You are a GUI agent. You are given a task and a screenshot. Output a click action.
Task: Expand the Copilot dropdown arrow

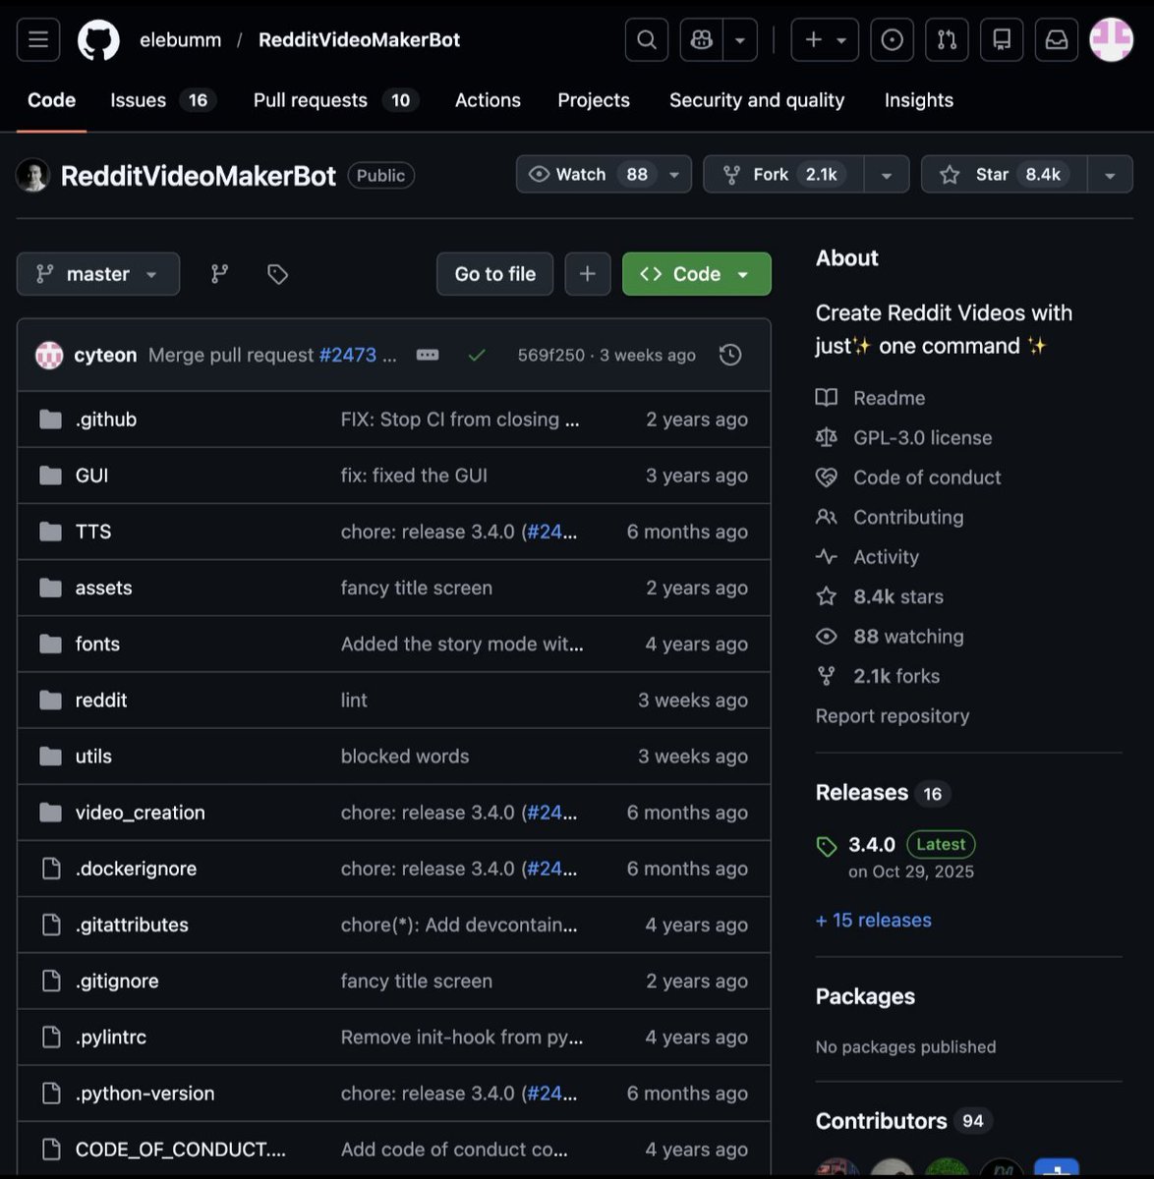coord(740,40)
